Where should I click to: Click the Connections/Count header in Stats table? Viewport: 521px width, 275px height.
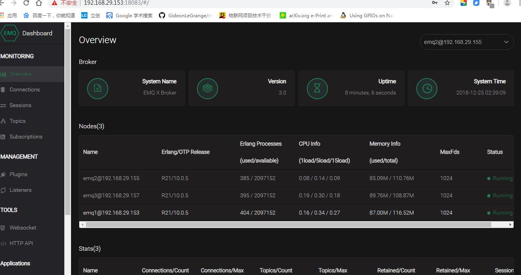point(166,270)
